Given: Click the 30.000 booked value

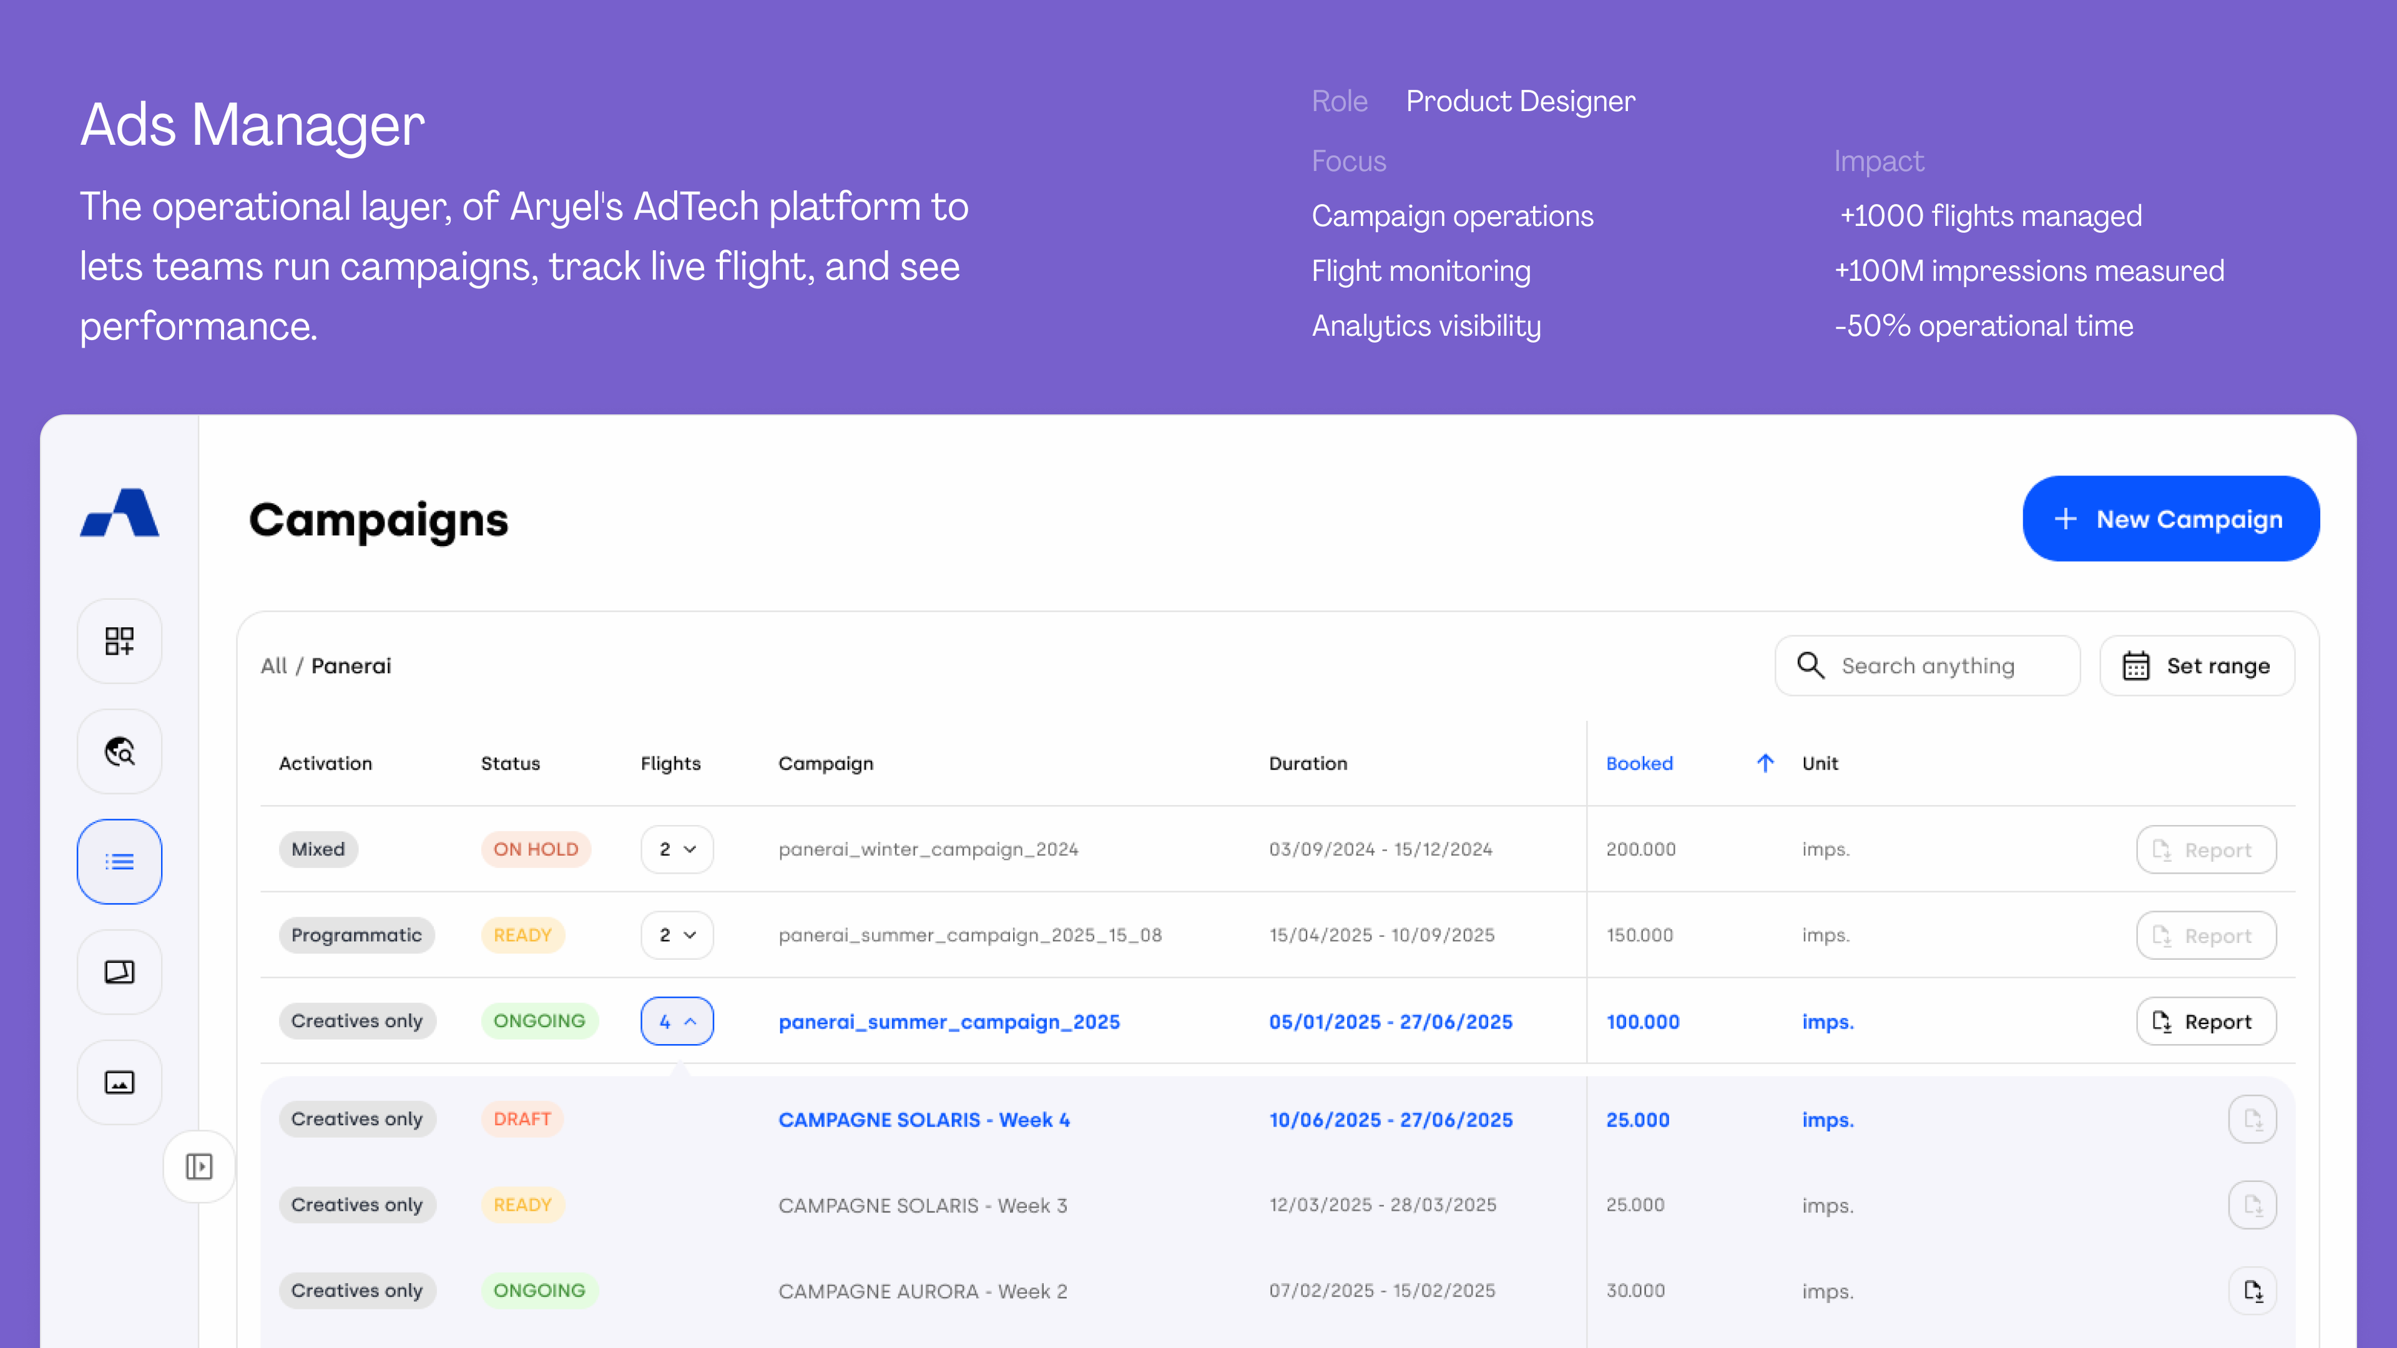Looking at the screenshot, I should click(1635, 1291).
